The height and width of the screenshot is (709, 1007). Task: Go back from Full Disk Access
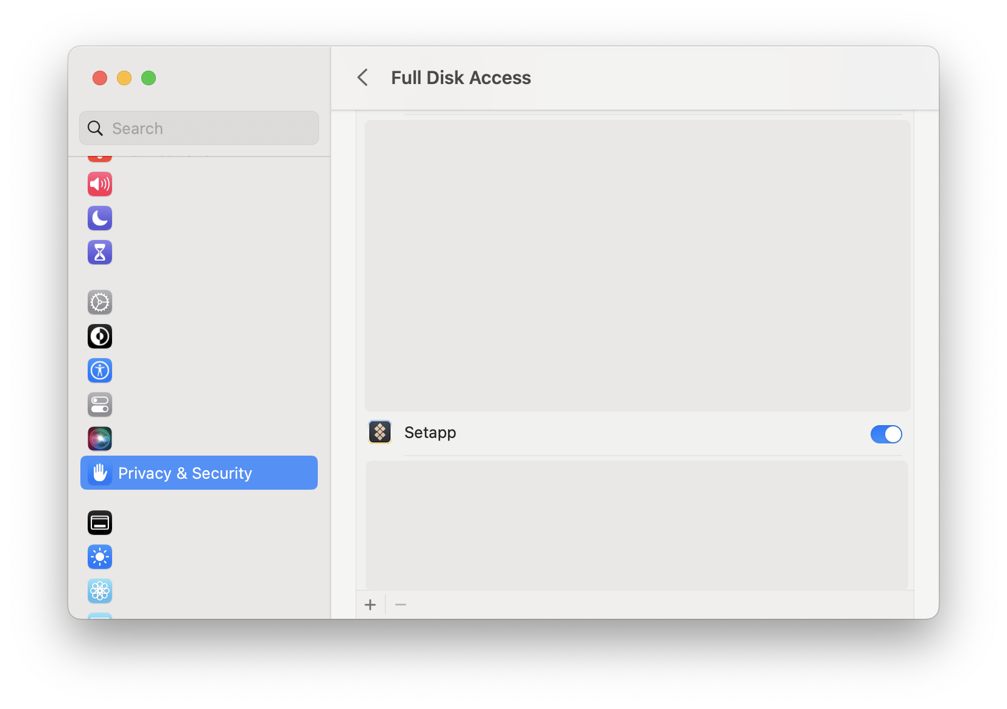click(363, 77)
